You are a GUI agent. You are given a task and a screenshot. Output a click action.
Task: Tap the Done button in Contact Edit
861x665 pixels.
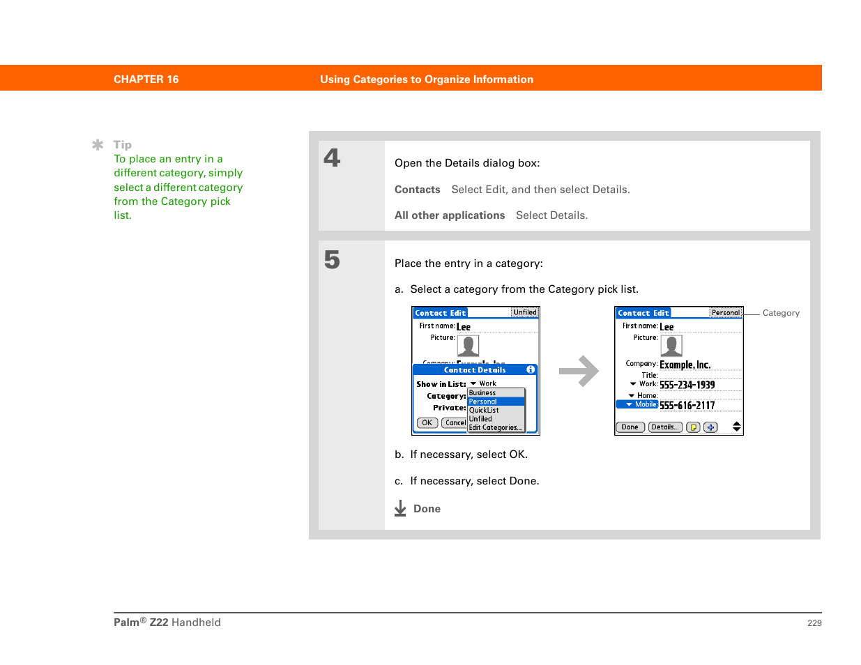click(630, 427)
